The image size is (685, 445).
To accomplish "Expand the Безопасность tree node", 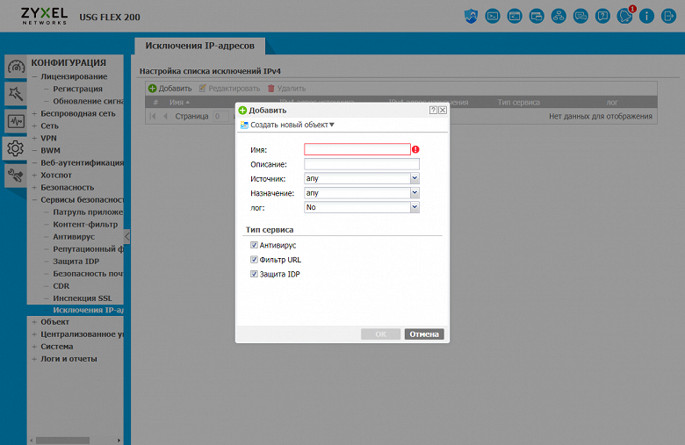I will point(34,187).
